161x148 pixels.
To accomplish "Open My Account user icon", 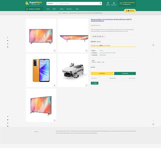I will pos(114,3).
